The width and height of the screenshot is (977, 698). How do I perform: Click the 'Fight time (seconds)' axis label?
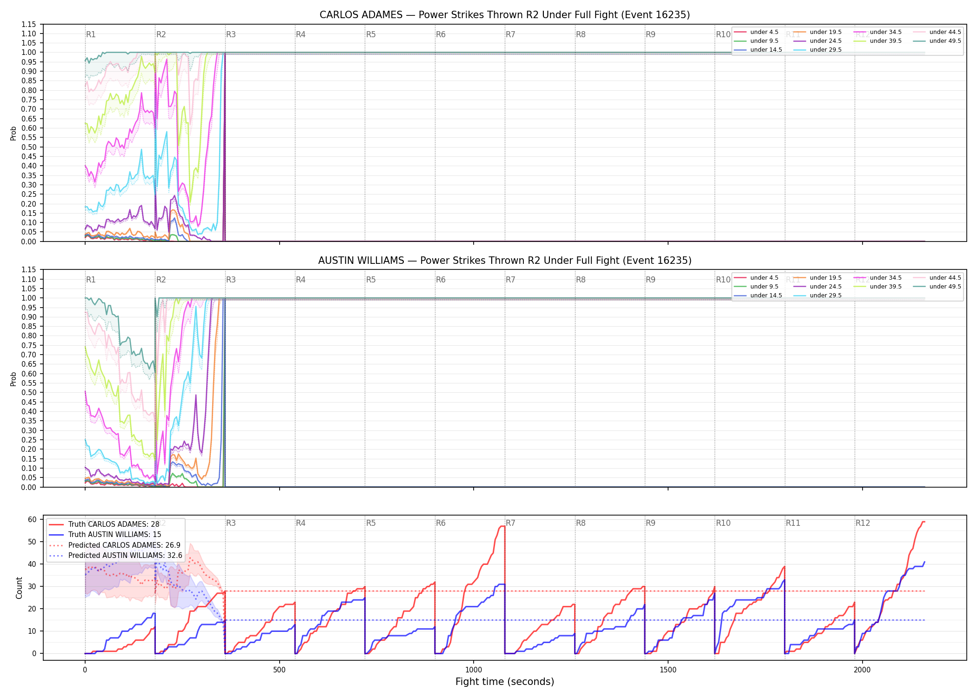tap(505, 682)
